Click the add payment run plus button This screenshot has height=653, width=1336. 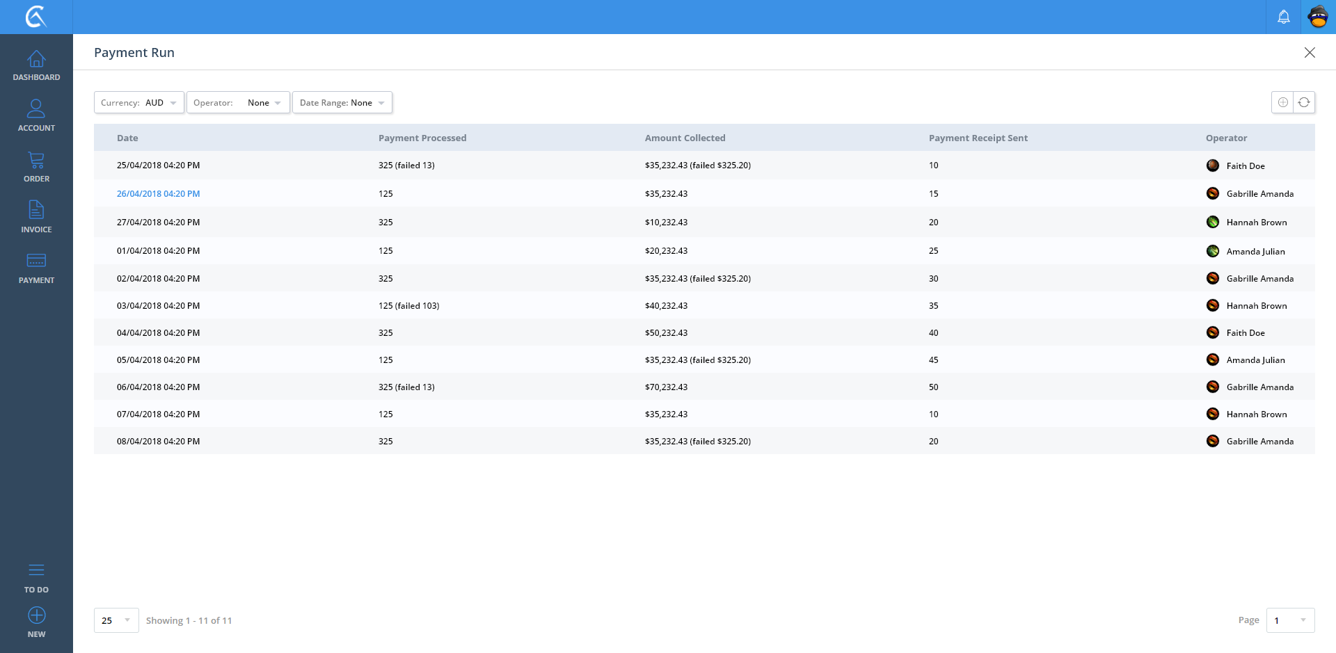click(x=1282, y=102)
